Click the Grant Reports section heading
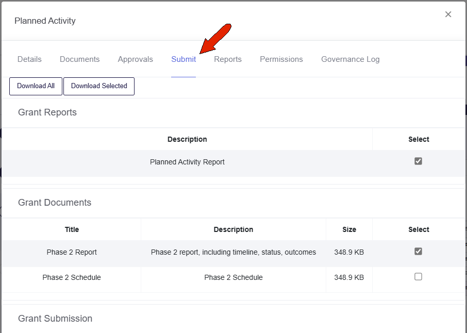 coord(47,112)
